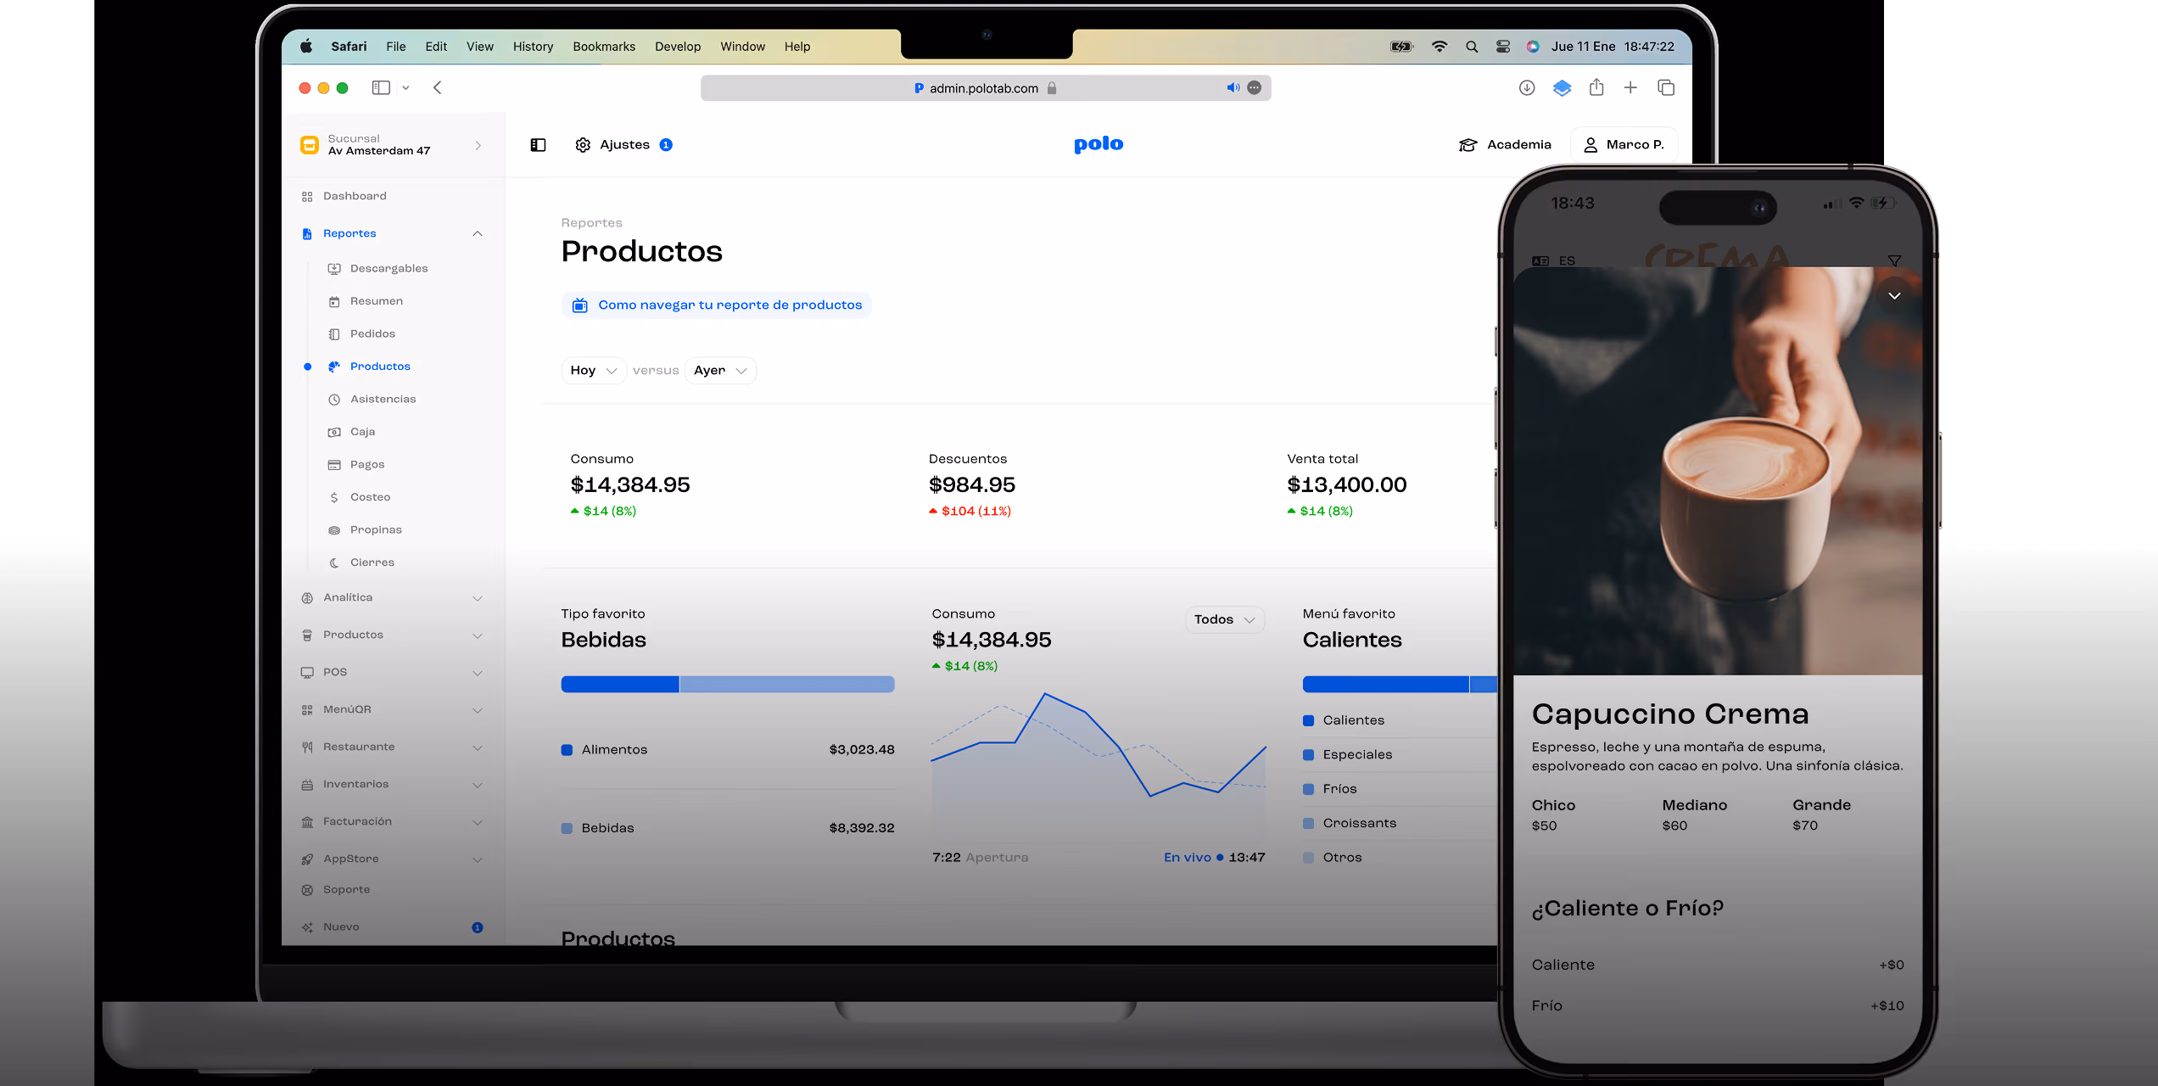Image resolution: width=2158 pixels, height=1086 pixels.
Task: Open Cierres report in sidebar
Action: pyautogui.click(x=361, y=563)
